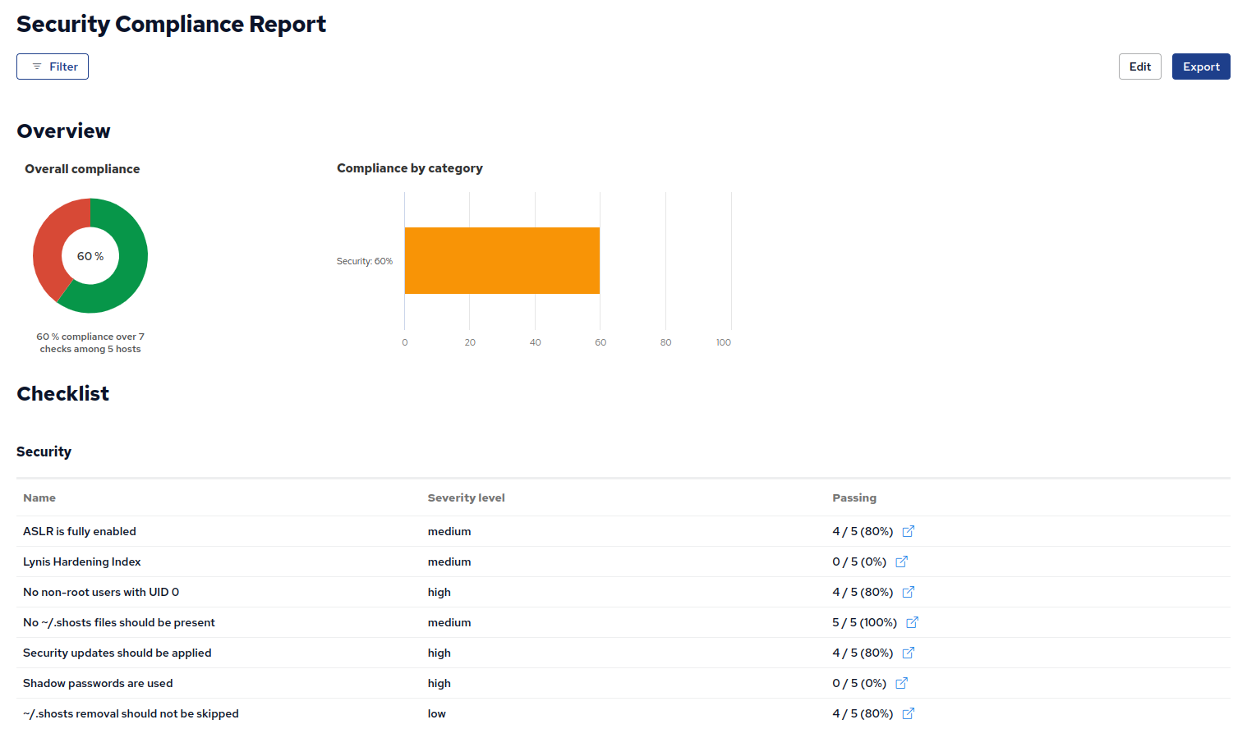Screen dimensions: 1247x738
Task: Click the Compliance by category title
Action: 410,167
